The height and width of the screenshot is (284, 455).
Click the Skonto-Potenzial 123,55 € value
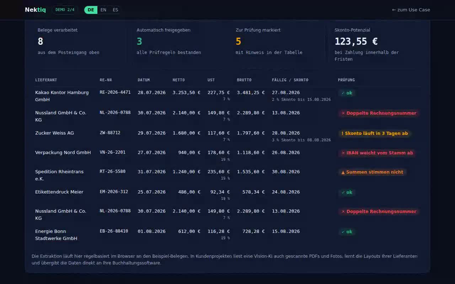[x=356, y=41]
